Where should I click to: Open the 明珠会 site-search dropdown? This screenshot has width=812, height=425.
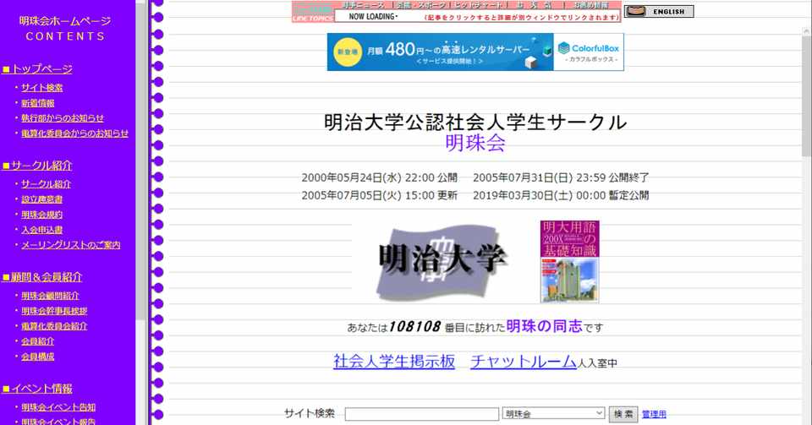(553, 413)
